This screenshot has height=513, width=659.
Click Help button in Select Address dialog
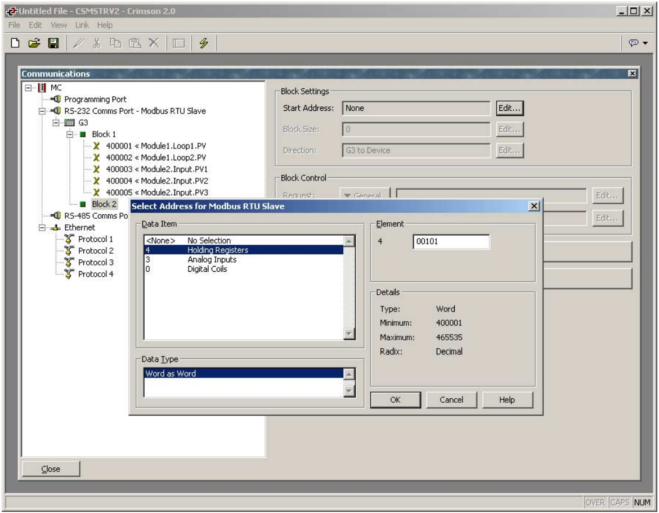click(x=507, y=400)
